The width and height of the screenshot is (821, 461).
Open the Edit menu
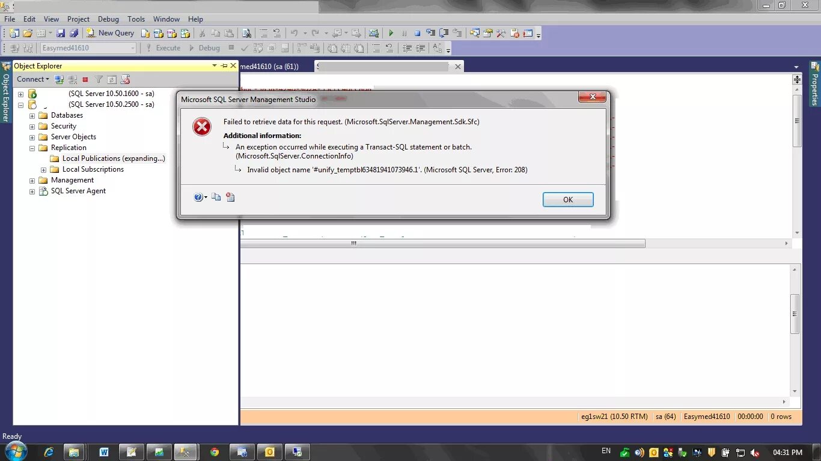(x=29, y=19)
